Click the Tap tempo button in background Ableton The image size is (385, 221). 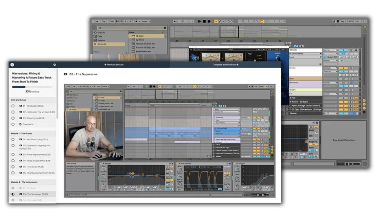[104, 21]
